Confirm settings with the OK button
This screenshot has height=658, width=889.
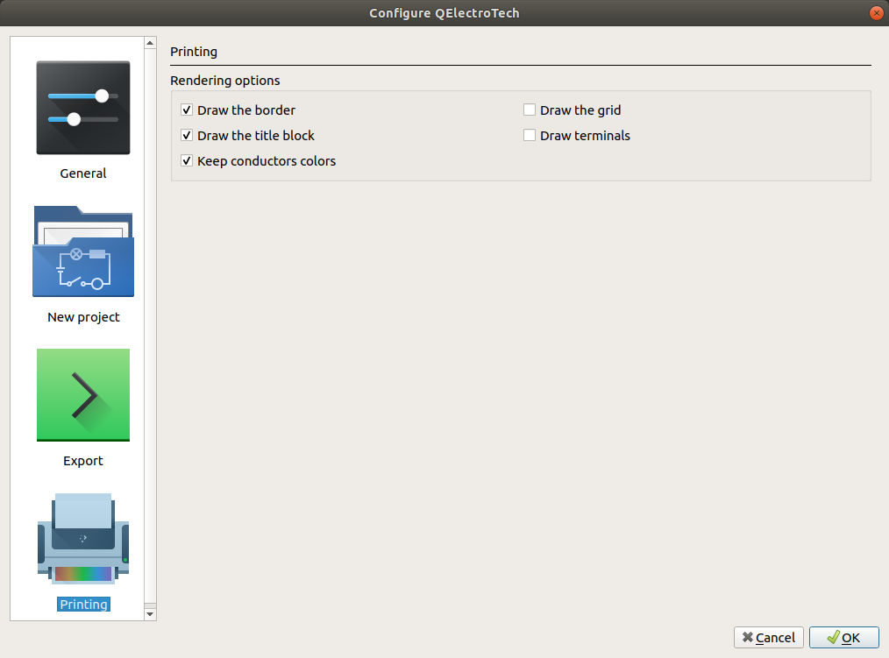843,638
